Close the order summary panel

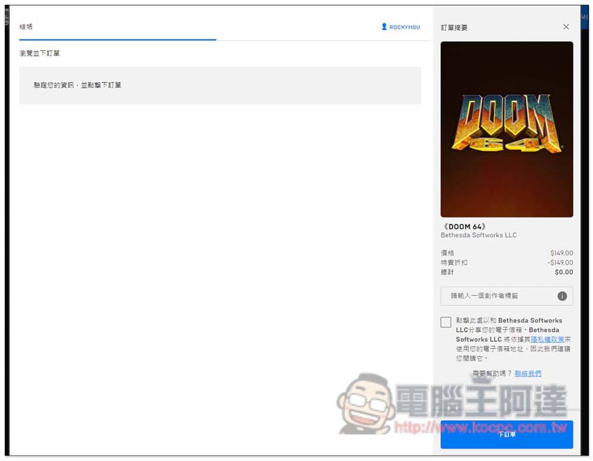point(566,27)
